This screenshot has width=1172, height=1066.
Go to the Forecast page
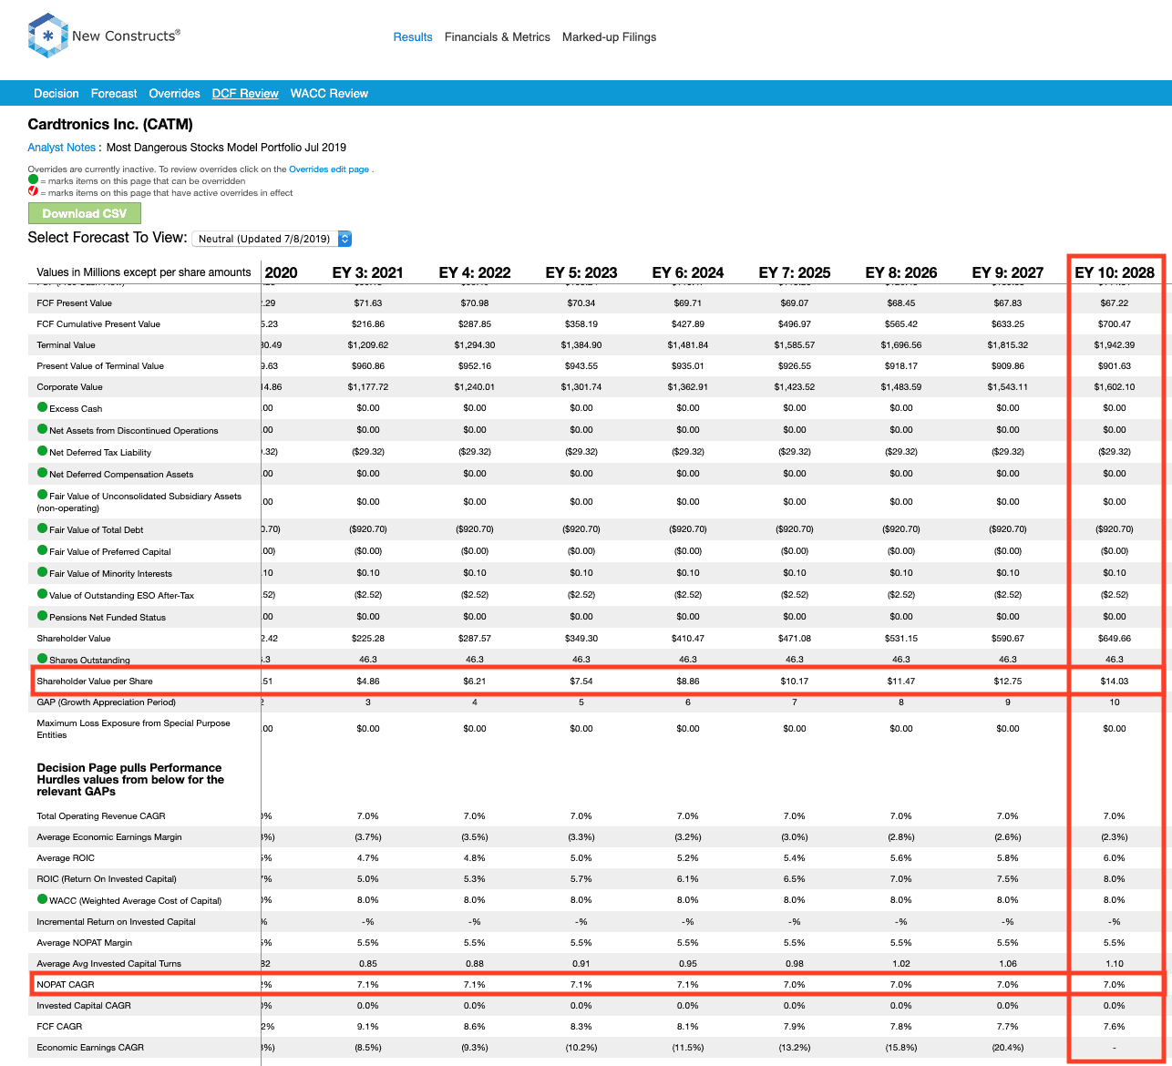pyautogui.click(x=114, y=93)
